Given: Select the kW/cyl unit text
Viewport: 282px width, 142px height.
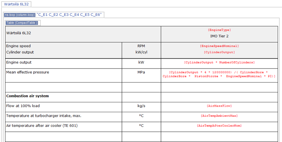Looking at the screenshot, I should pyautogui.click(x=141, y=52).
